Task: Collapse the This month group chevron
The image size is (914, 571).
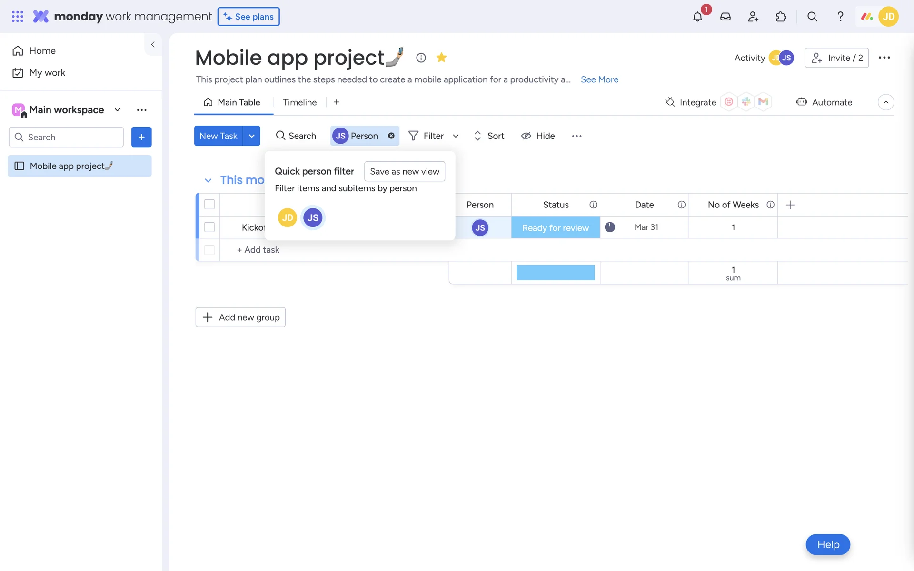Action: [208, 180]
